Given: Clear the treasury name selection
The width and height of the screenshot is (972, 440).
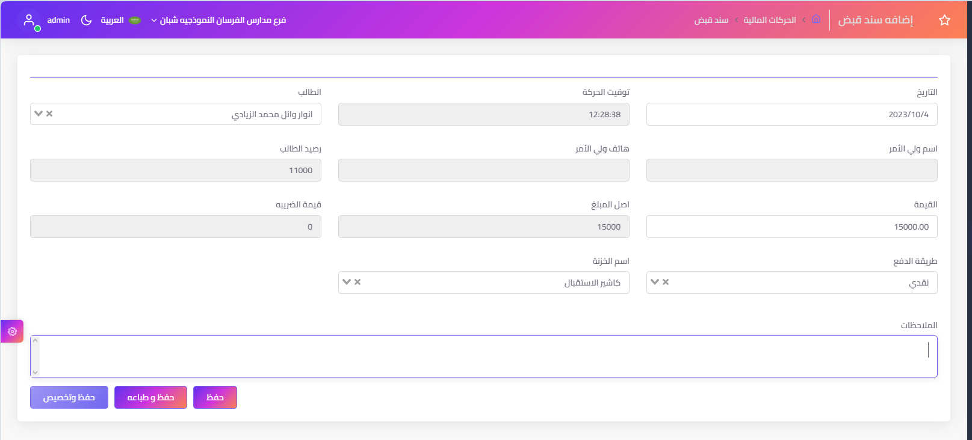Looking at the screenshot, I should point(358,282).
